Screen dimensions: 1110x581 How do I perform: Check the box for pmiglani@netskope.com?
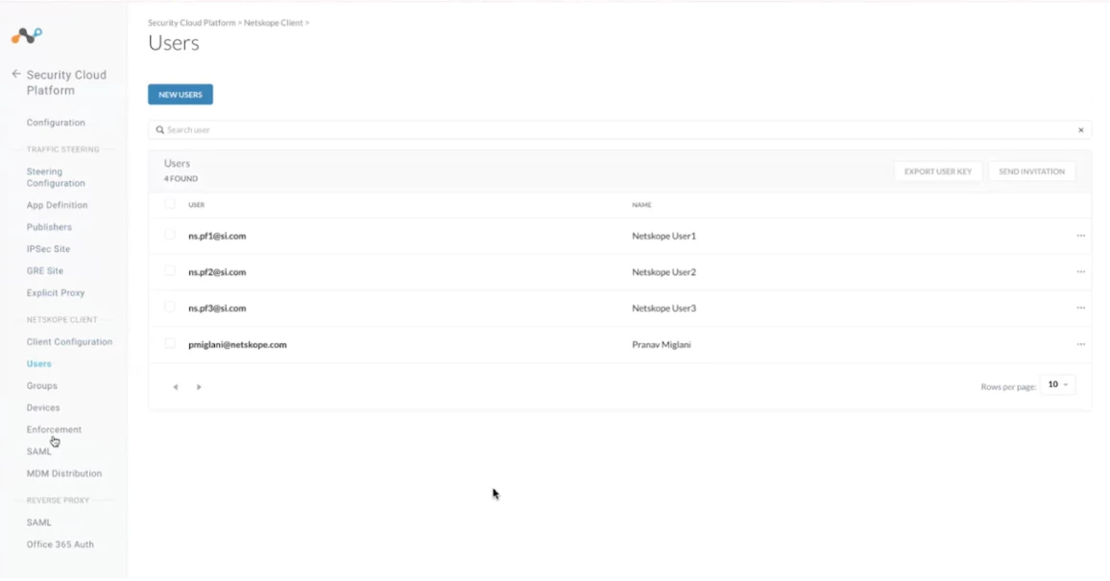coord(170,344)
